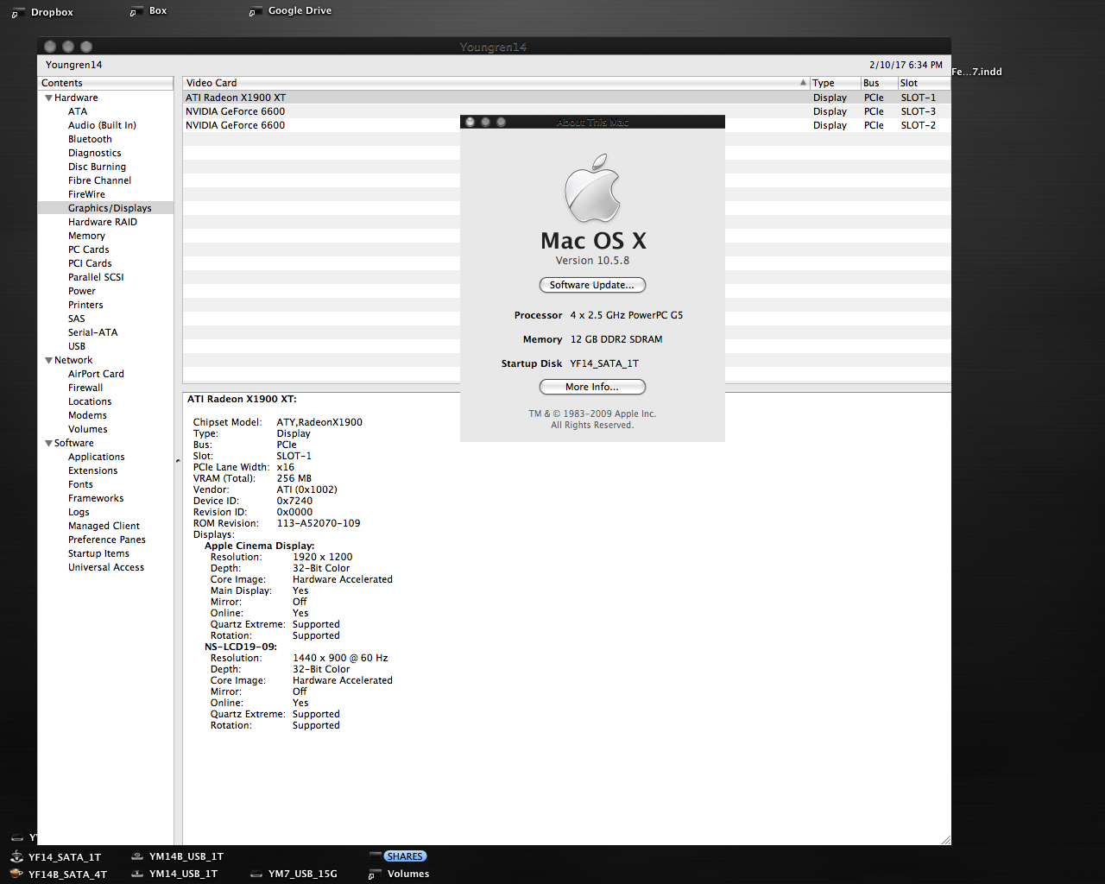The height and width of the screenshot is (884, 1105).
Task: Select Printers in the sidebar
Action: [x=85, y=305]
